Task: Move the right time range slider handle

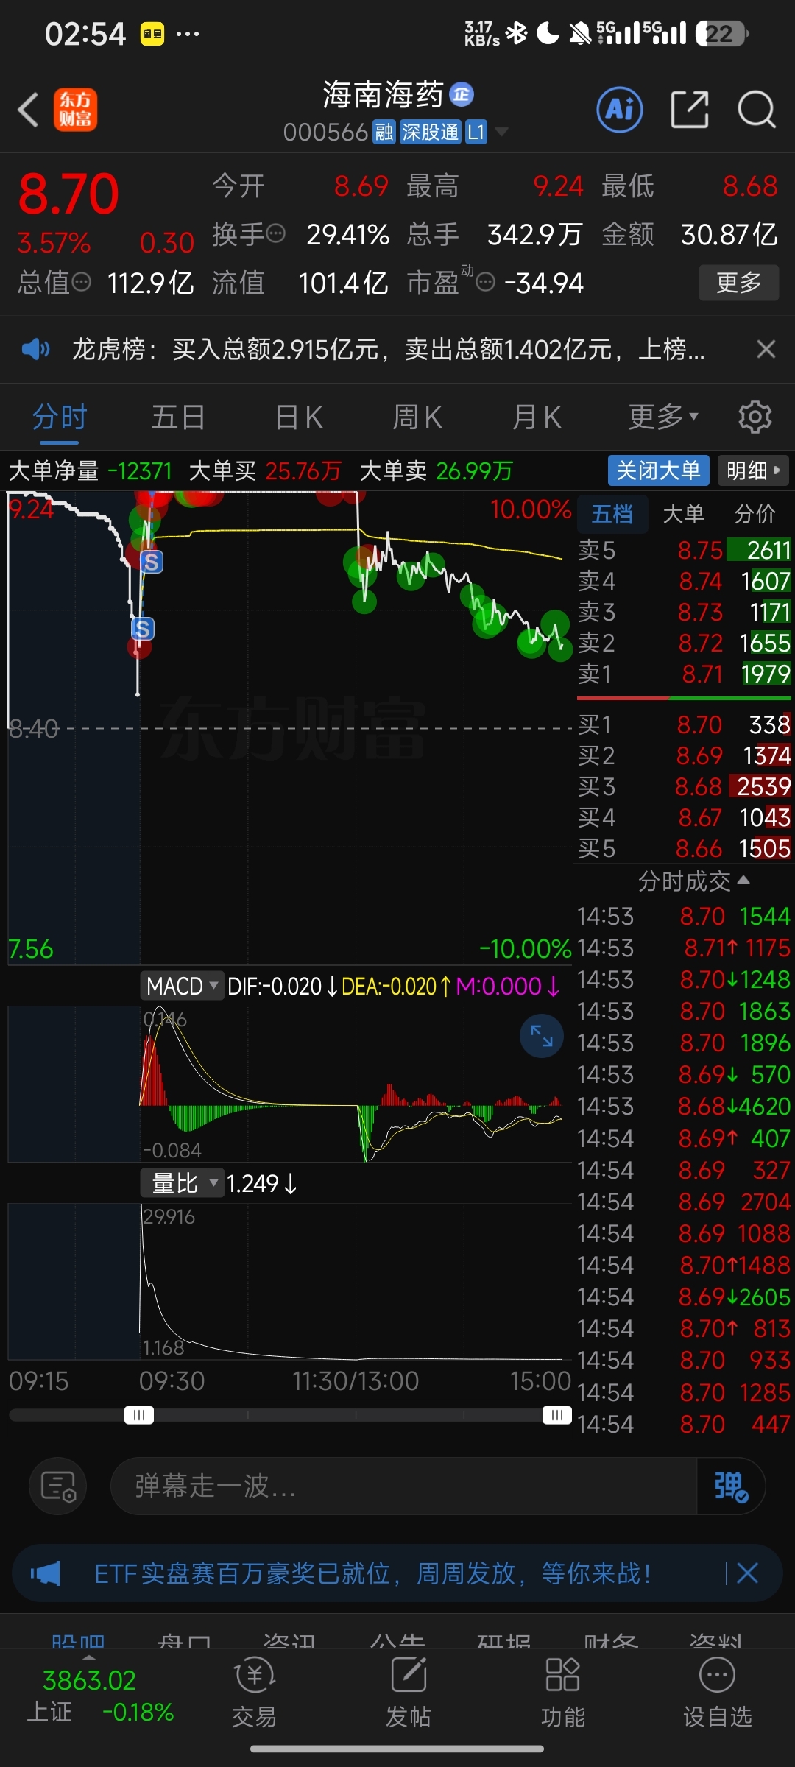Action: pos(557,1414)
